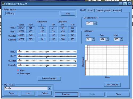
Task: Click the OsaY calibration Max cell 843
Action: (x=72, y=31)
